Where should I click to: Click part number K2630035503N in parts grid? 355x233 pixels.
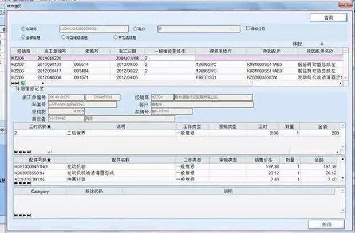click(x=40, y=173)
